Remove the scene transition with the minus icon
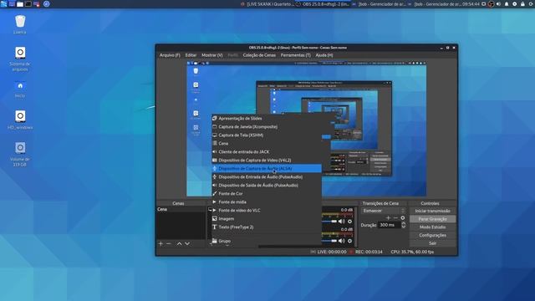Viewport: 535px width, 301px height. 395,217
